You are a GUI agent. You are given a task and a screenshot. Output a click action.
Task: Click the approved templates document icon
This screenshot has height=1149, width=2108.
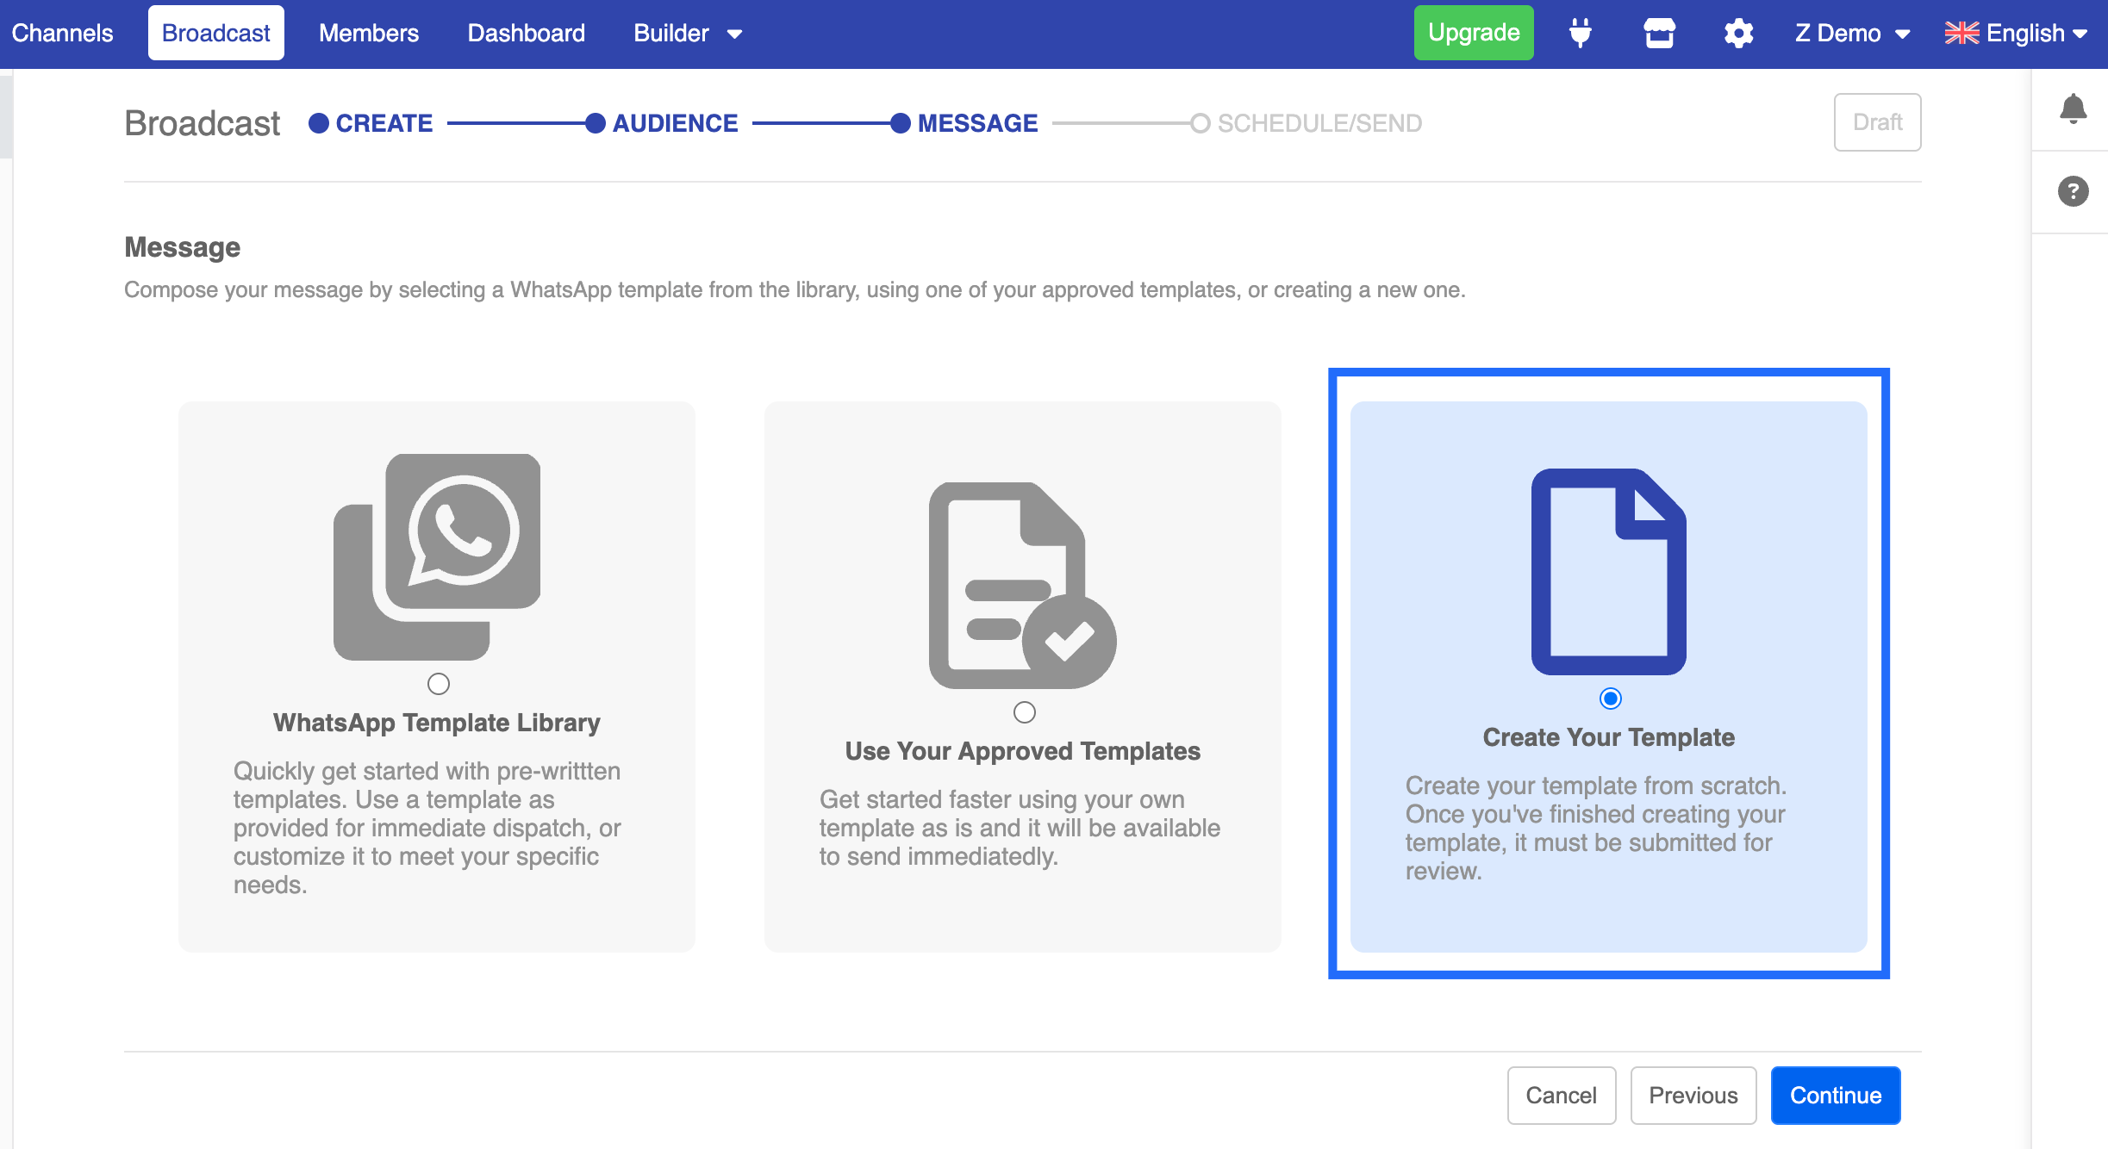tap(1022, 585)
